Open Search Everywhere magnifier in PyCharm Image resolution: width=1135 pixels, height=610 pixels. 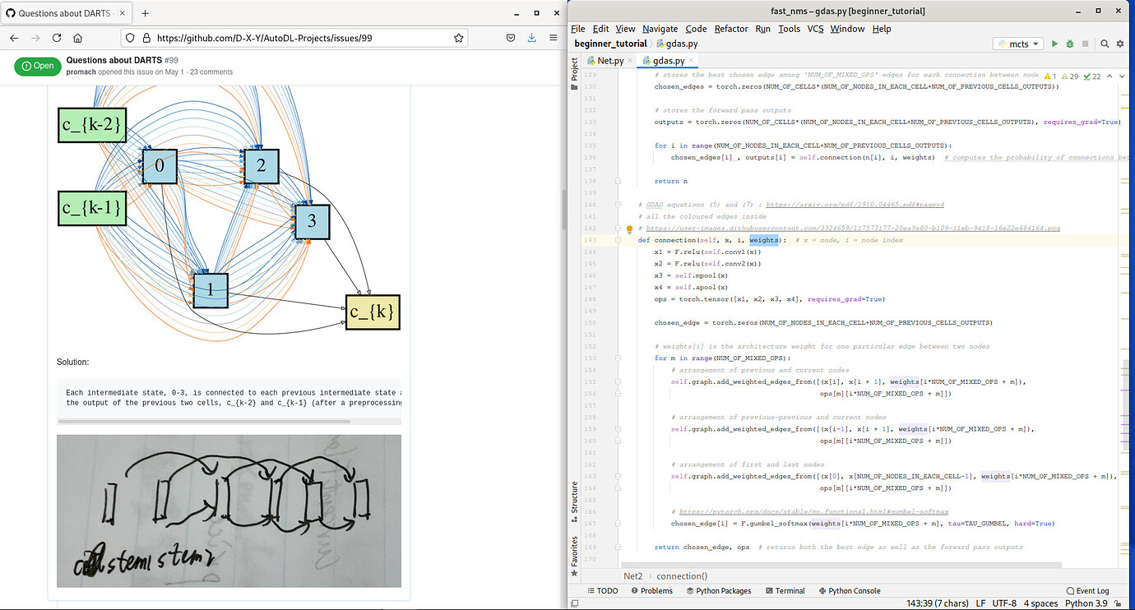1104,44
